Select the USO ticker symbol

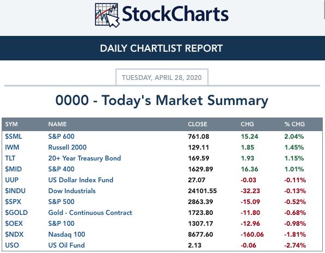(x=12, y=245)
